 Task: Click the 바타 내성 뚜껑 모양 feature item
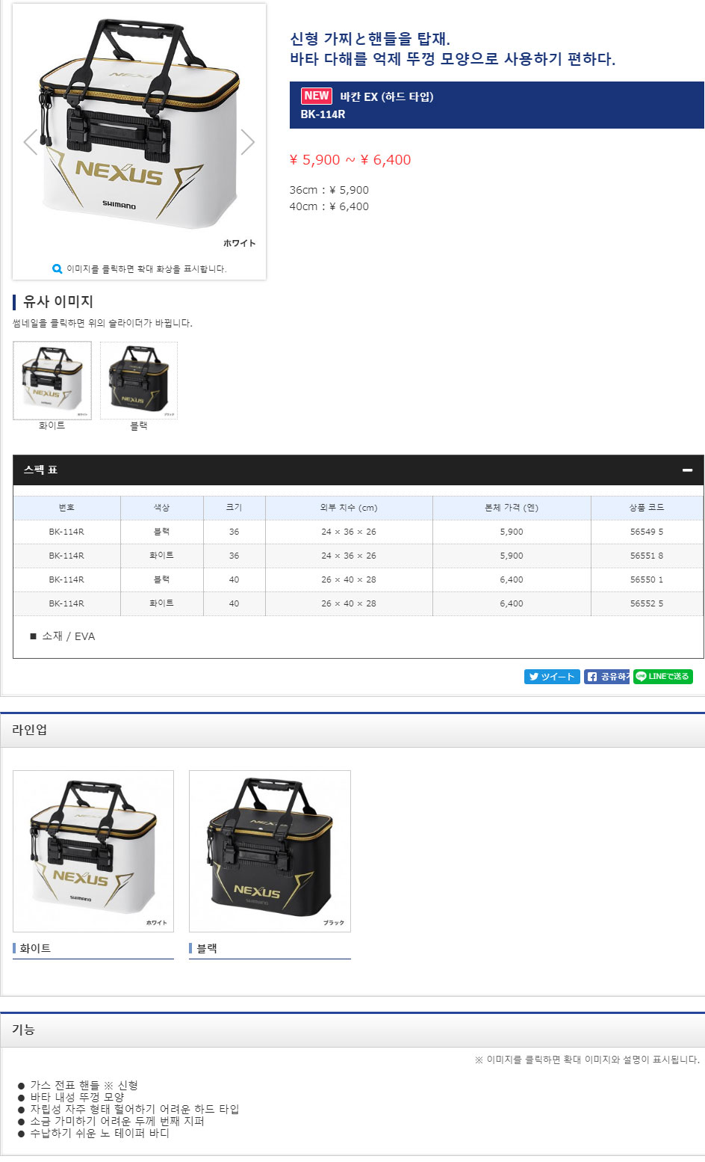71,1097
